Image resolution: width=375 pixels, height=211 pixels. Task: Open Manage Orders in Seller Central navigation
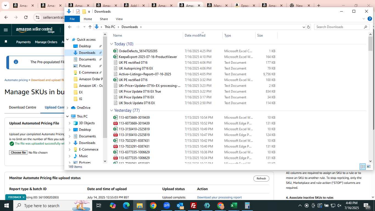coord(46,42)
